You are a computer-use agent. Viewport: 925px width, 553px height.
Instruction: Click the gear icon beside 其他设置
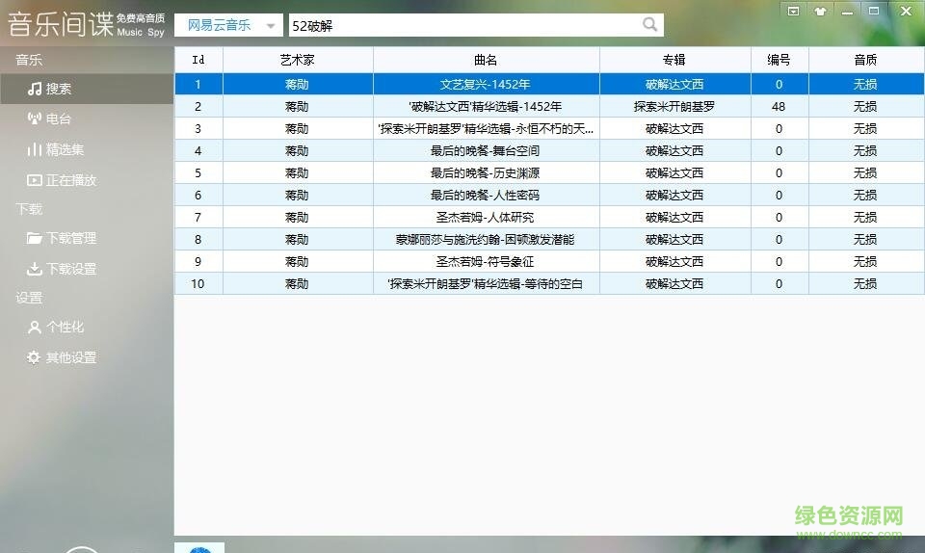34,357
